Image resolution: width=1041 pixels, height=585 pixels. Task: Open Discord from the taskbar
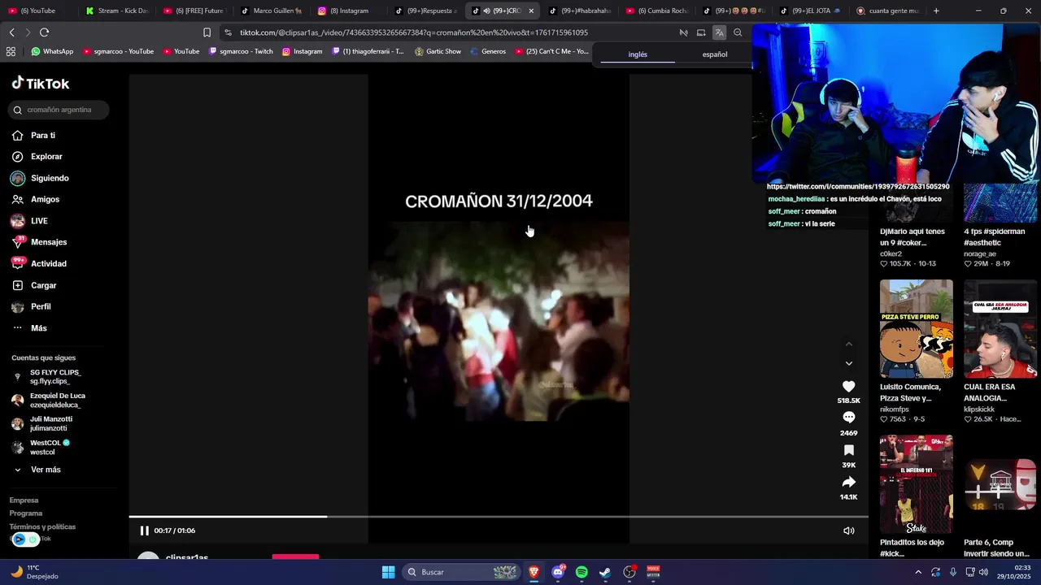click(558, 572)
